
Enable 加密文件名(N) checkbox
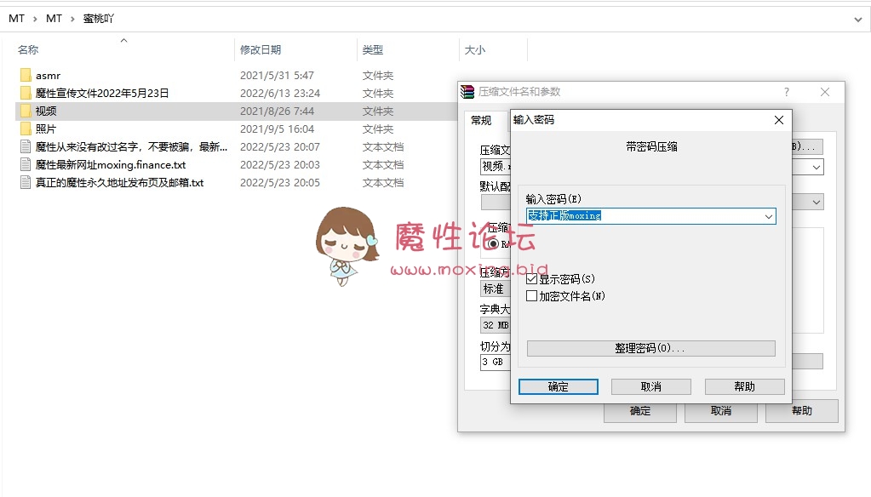click(x=530, y=295)
